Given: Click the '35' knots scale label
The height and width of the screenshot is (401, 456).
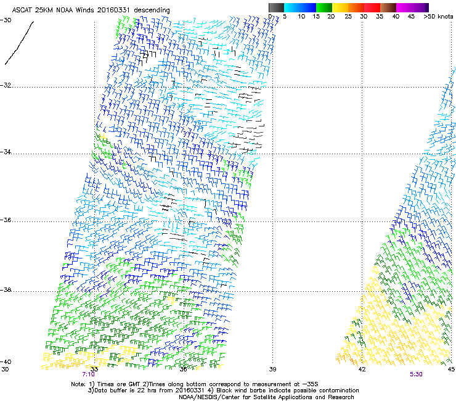Looking at the screenshot, I should [x=380, y=17].
